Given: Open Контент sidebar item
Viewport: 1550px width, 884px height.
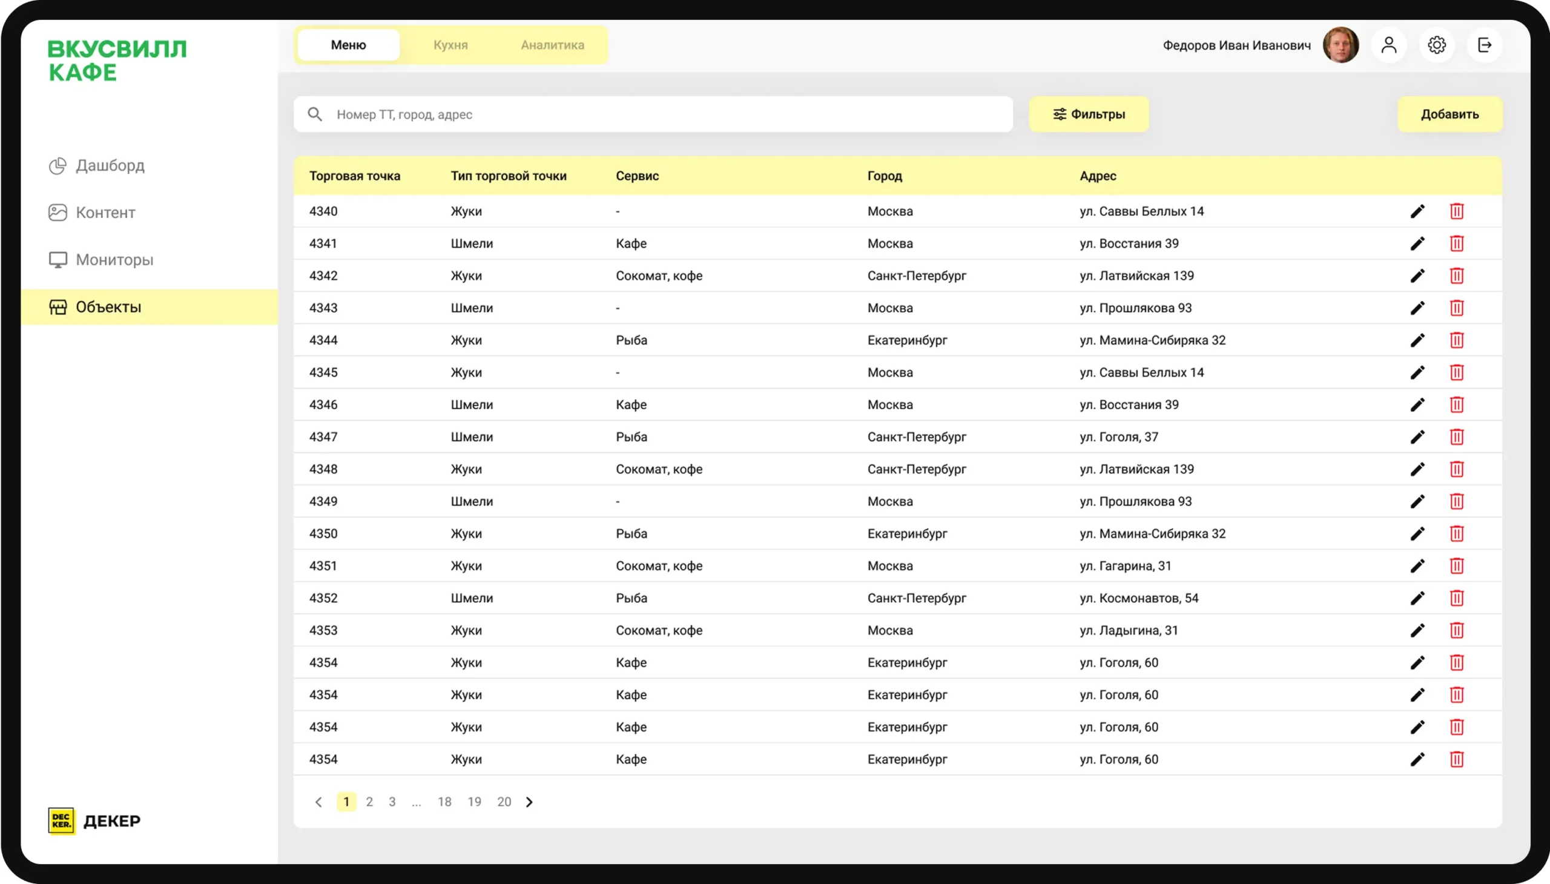Looking at the screenshot, I should 105,213.
